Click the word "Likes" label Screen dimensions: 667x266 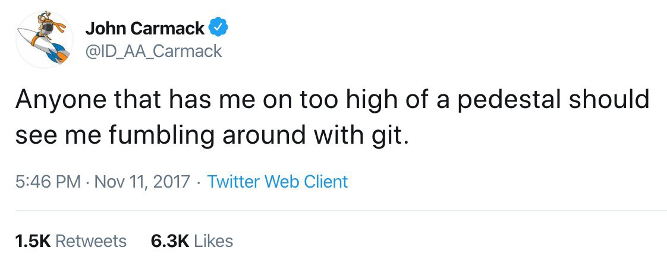click(x=213, y=240)
